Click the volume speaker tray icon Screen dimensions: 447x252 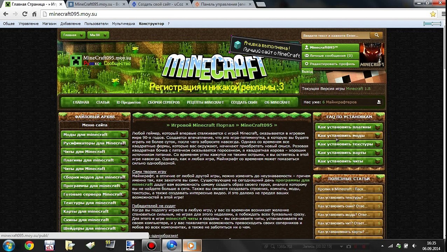pos(414,246)
